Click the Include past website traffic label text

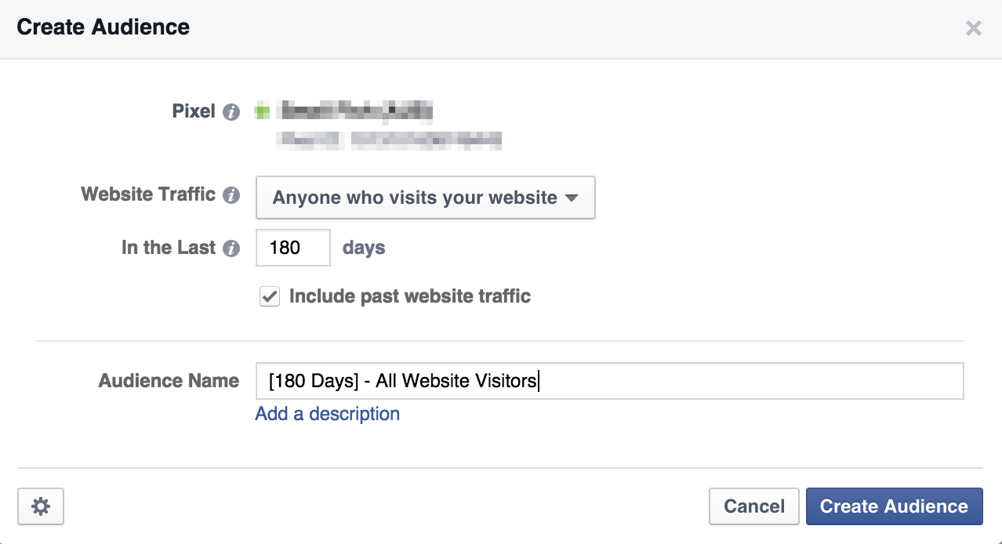click(410, 296)
